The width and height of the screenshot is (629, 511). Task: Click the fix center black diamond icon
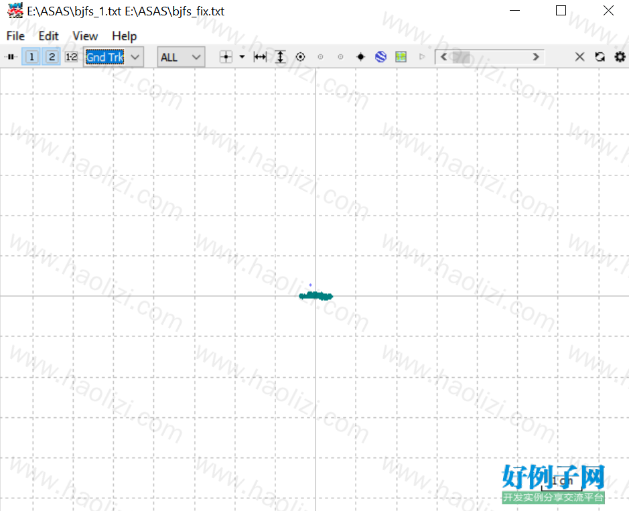coord(360,57)
